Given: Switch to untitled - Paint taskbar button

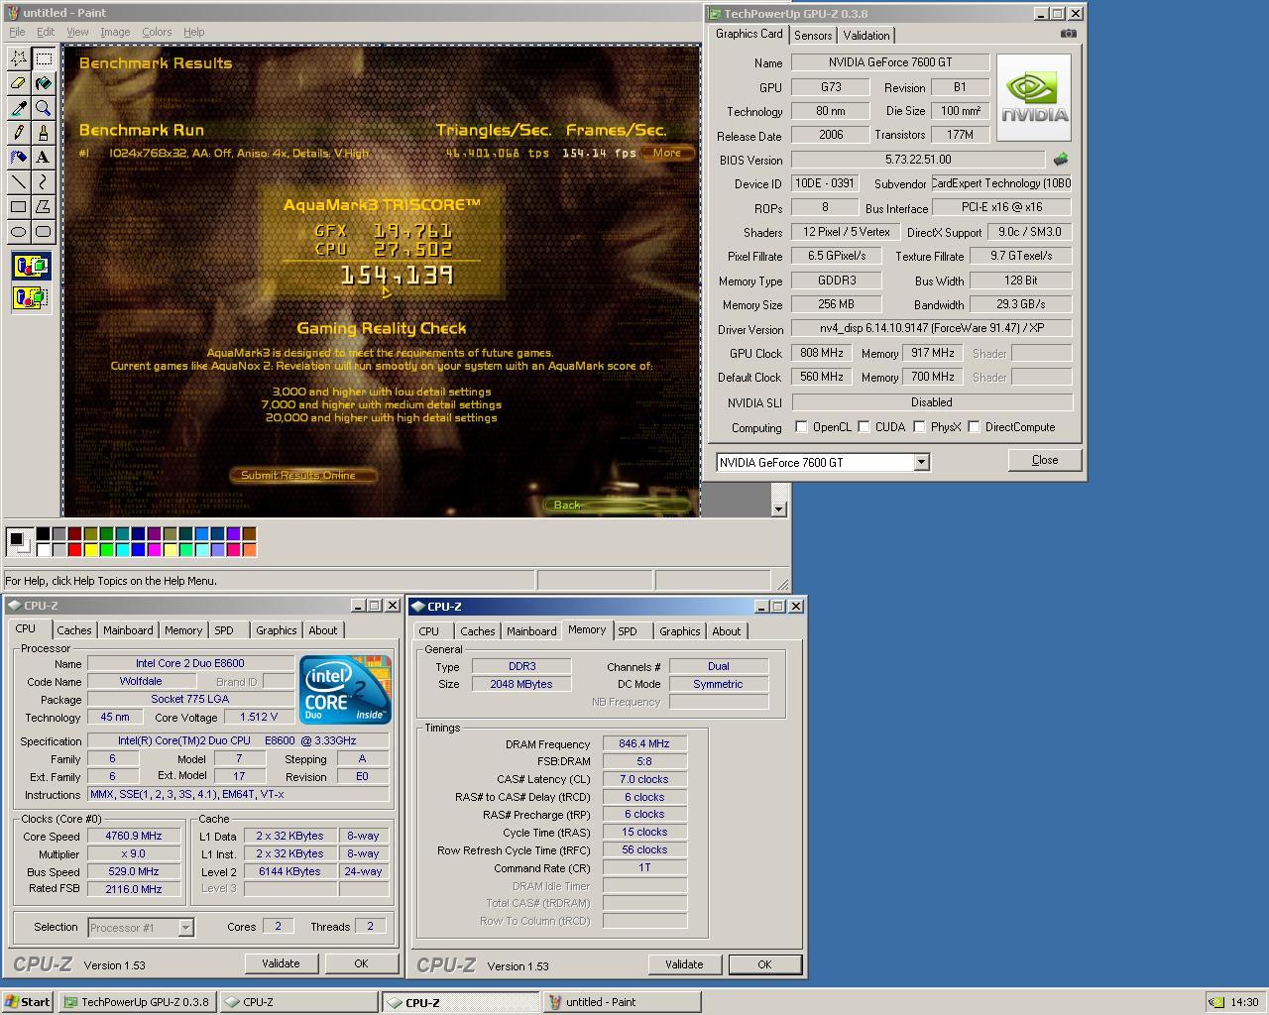Looking at the screenshot, I should click(622, 1002).
